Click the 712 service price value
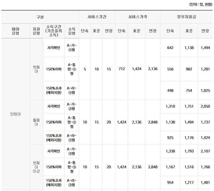214x191 pixels. [x=122, y=69]
